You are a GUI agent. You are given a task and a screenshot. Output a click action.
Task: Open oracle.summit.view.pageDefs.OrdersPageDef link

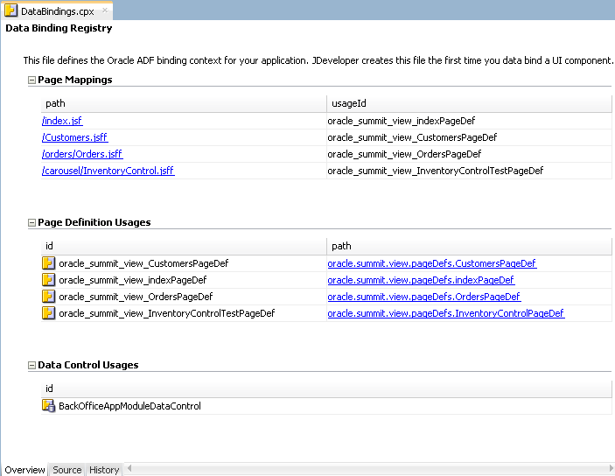coord(424,297)
